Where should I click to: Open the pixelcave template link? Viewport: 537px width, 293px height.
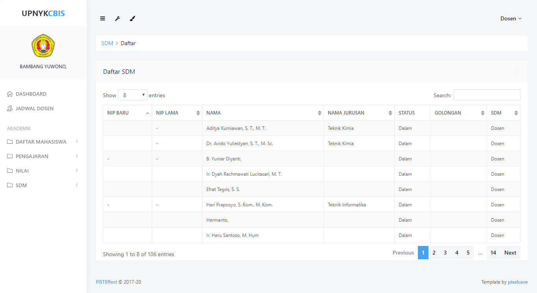(x=517, y=282)
